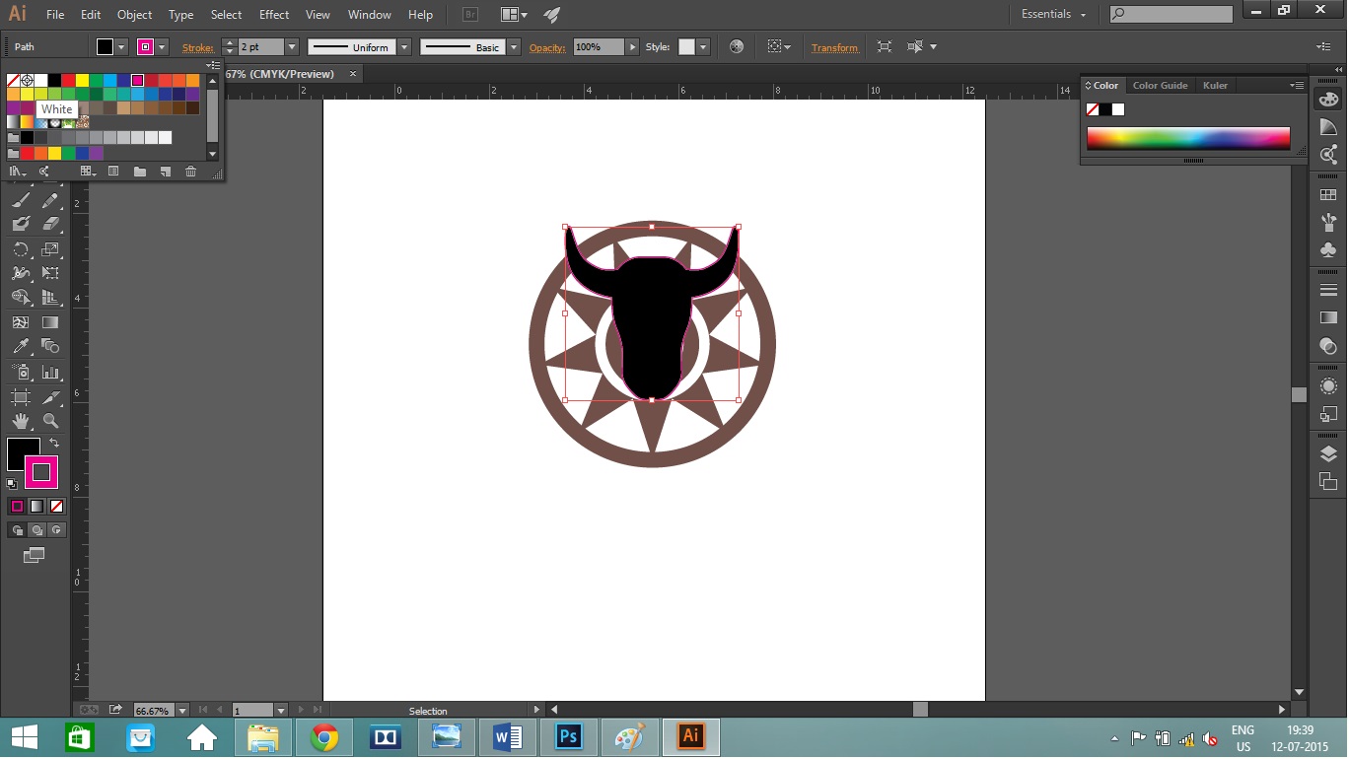The image size is (1349, 759).
Task: Select the Eyedropper tool
Action: 21,347
